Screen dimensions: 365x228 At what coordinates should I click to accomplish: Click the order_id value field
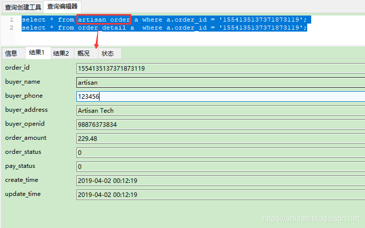pos(220,68)
